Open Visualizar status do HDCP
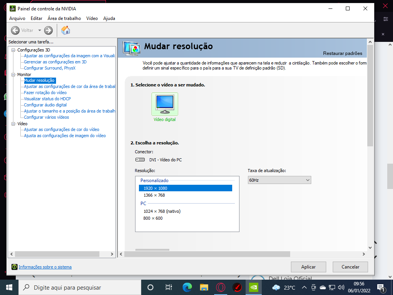Viewport: 393px width, 295px height. 47,99
